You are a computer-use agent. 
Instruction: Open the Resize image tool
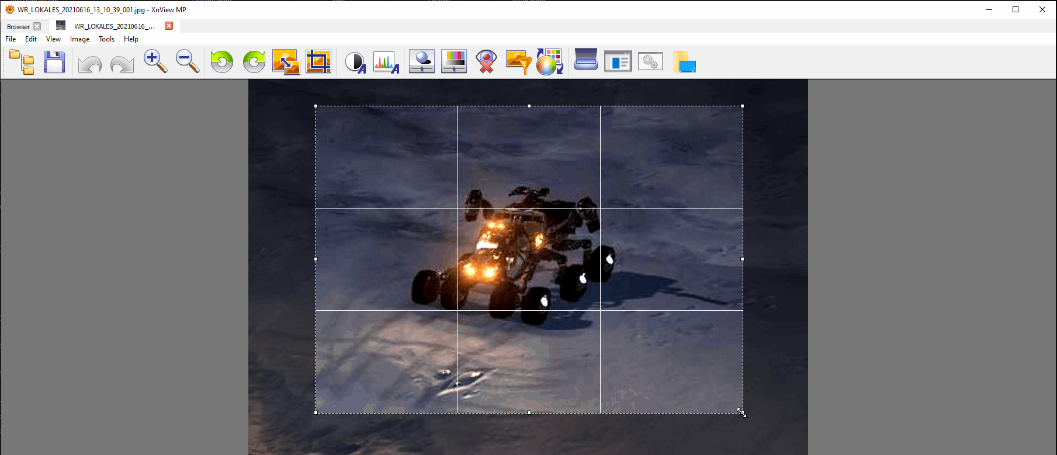click(x=286, y=62)
